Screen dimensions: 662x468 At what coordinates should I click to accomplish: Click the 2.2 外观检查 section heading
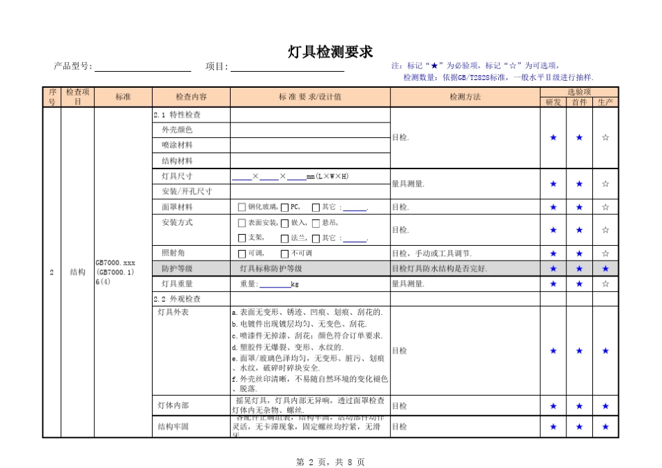click(177, 299)
